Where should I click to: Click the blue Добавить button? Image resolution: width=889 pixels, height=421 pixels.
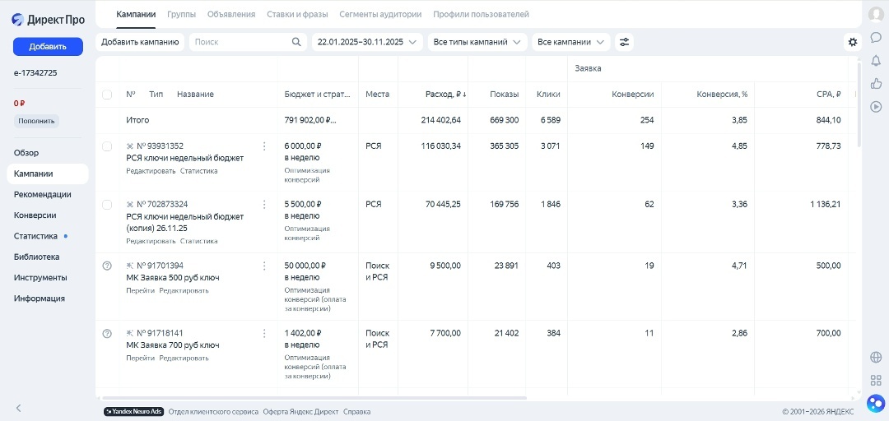[x=49, y=47]
